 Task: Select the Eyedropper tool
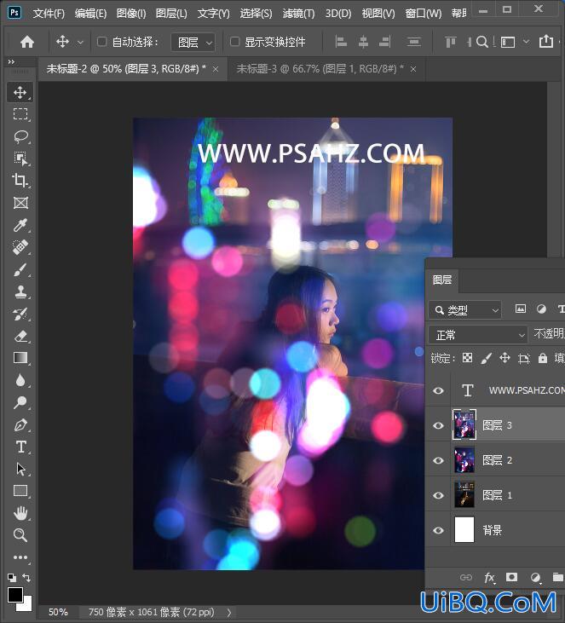point(20,225)
